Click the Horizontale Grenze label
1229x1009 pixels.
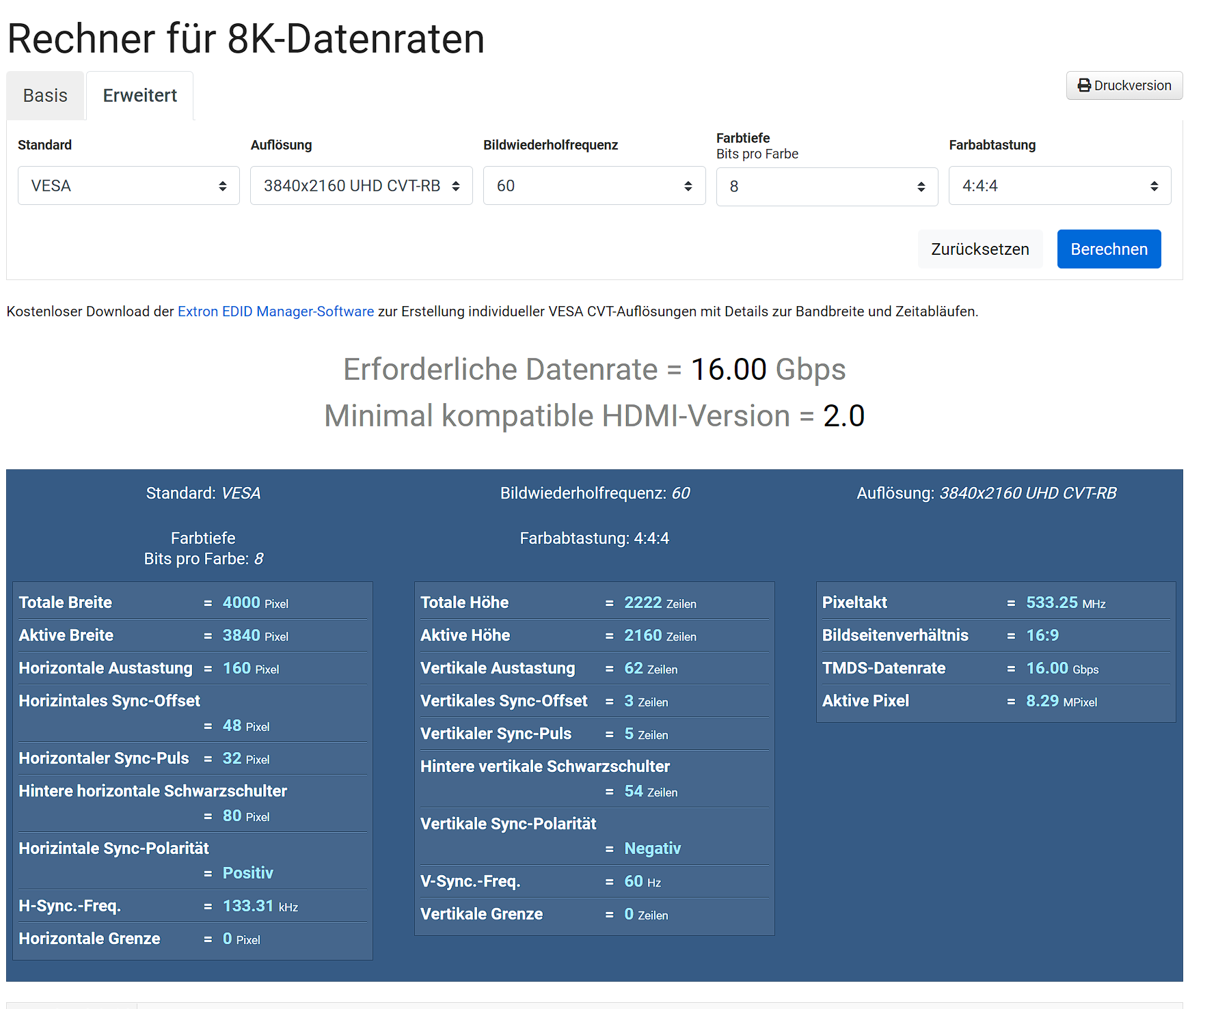point(90,939)
